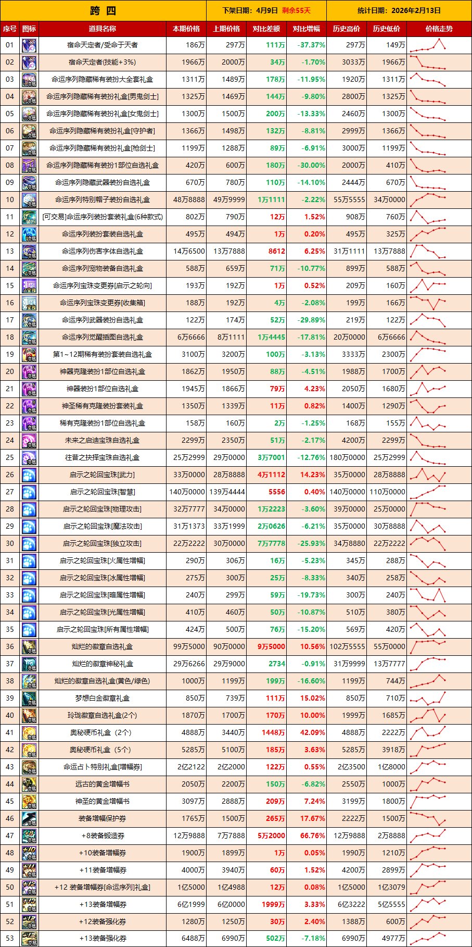Click the 统计日期 2026年2月13日 header
This screenshot has width=472, height=947.
tap(399, 10)
